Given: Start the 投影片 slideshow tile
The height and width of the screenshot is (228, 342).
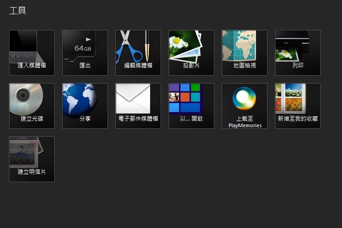Looking at the screenshot, I should click(x=191, y=53).
